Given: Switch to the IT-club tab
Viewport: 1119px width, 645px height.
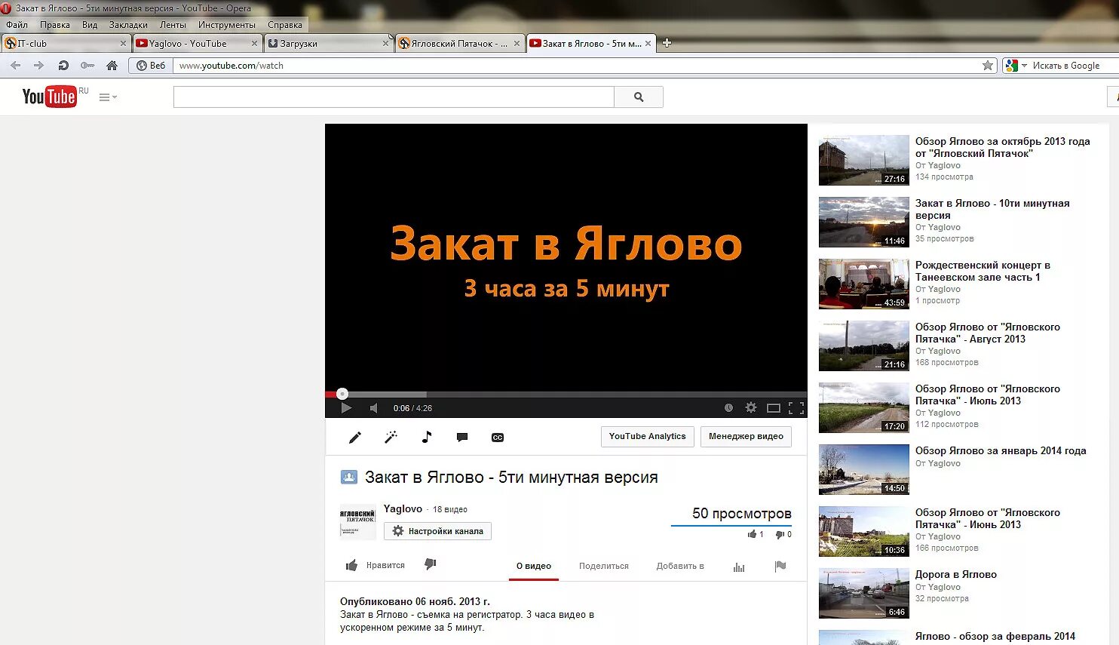Looking at the screenshot, I should (x=66, y=43).
